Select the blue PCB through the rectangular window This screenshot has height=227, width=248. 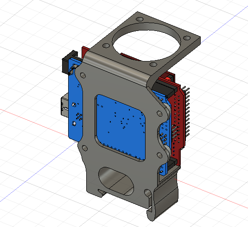pyautogui.click(x=121, y=128)
